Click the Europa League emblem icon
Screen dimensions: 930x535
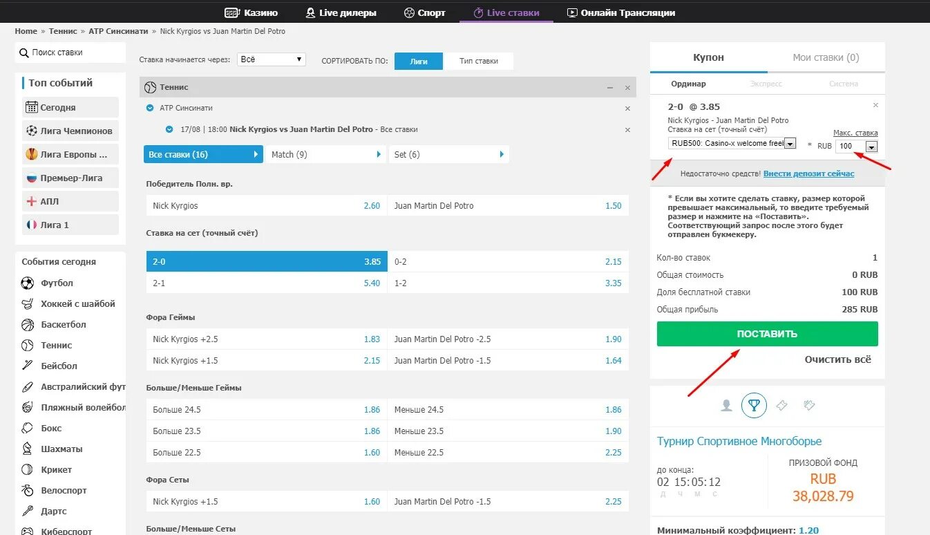32,154
